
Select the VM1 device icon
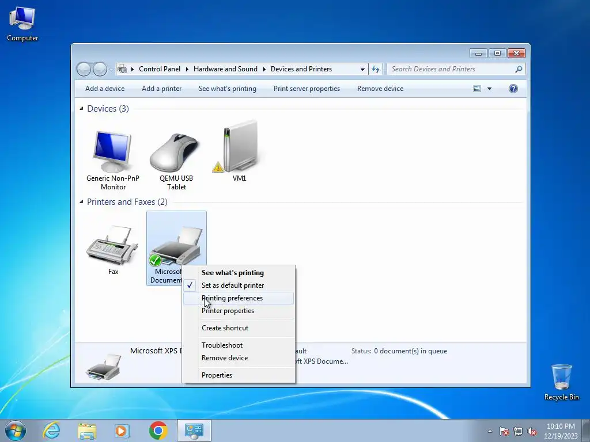[x=239, y=151]
